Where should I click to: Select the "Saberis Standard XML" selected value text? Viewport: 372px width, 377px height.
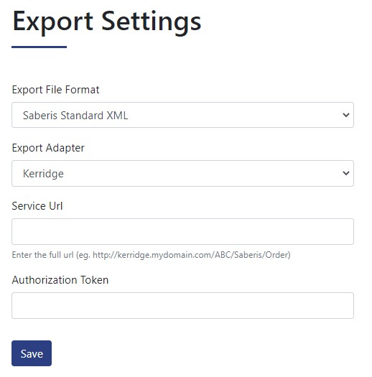click(x=75, y=116)
